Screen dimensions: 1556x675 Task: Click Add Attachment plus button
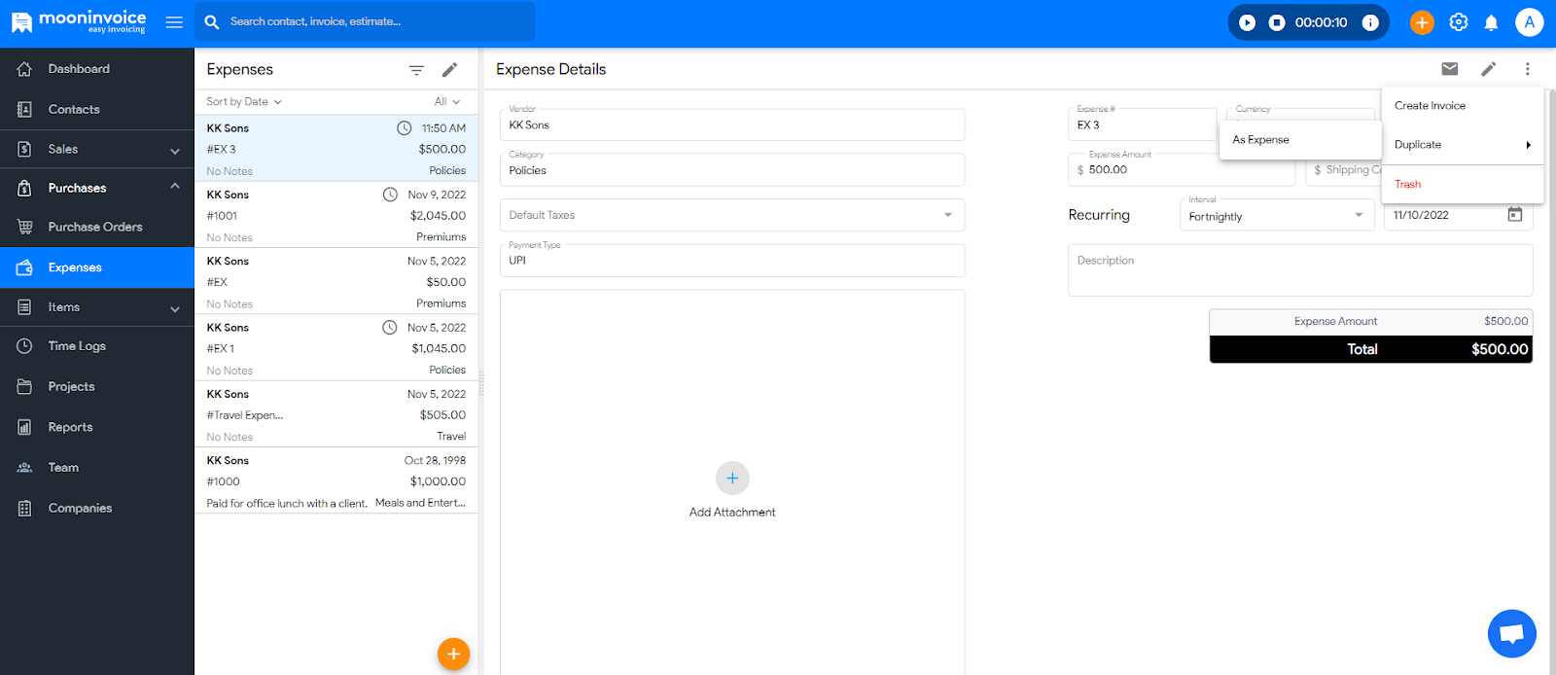732,479
